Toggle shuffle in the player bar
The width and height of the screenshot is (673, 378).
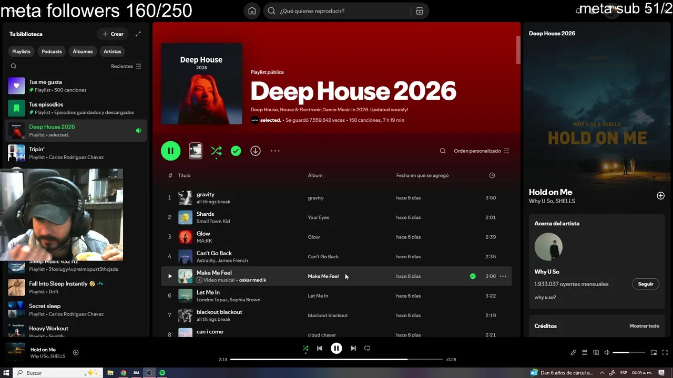pyautogui.click(x=305, y=348)
